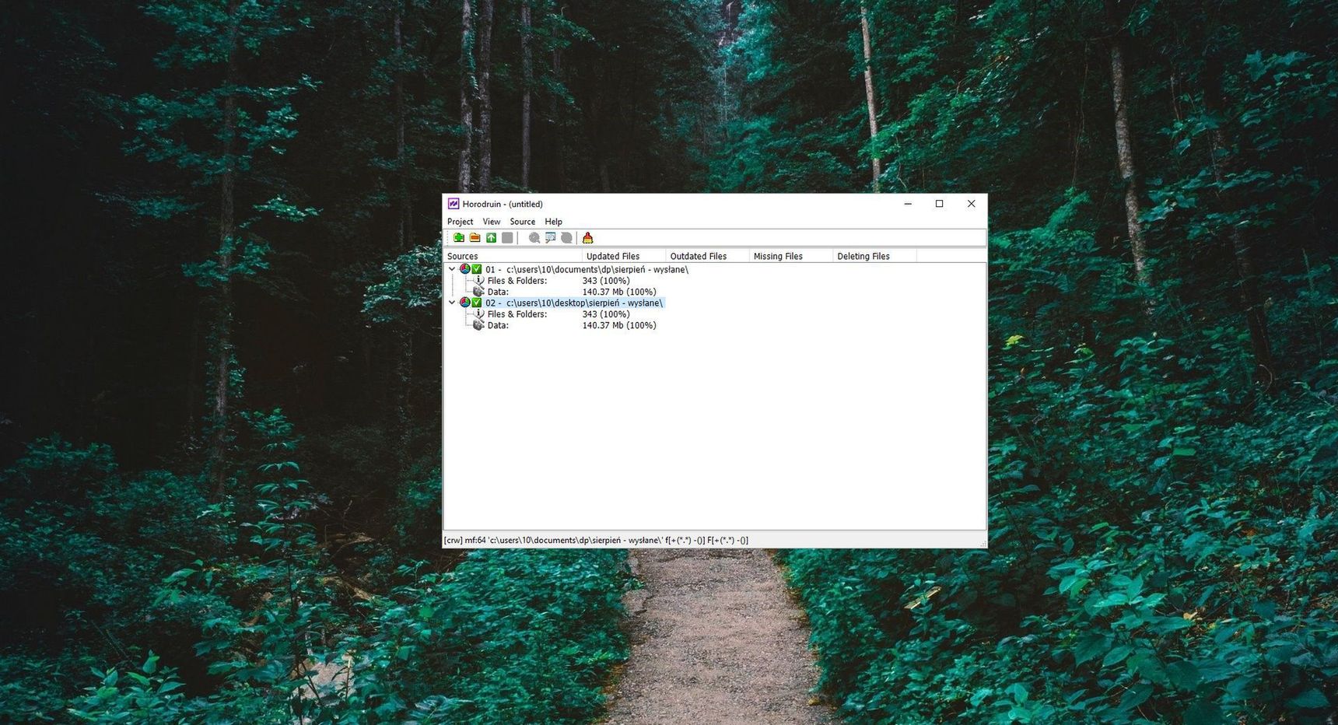Click the speech-bubble preview toolbar icon
The image size is (1338, 725).
(551, 238)
